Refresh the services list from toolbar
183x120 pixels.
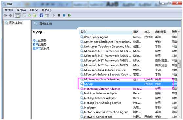tap(30, 15)
